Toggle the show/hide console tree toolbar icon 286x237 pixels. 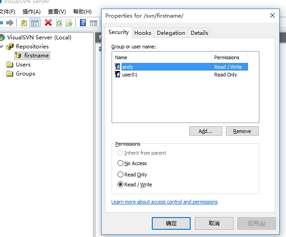pos(35,23)
